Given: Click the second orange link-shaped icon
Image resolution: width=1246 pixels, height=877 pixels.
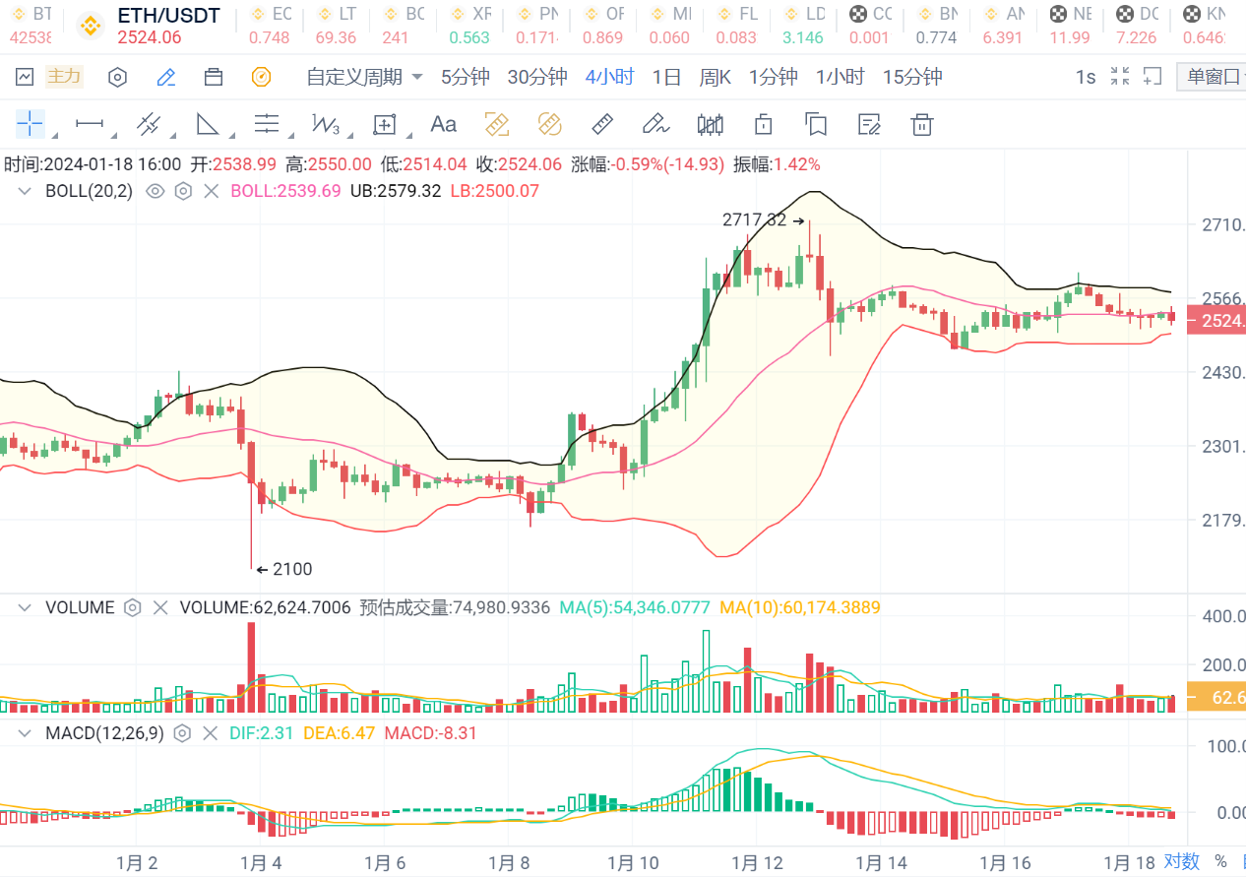Looking at the screenshot, I should coord(549,124).
